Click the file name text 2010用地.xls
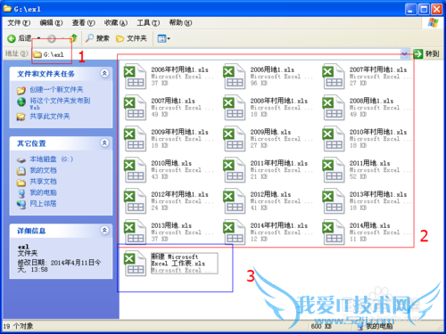Viewport: 446px width, 334px height. pos(171,163)
